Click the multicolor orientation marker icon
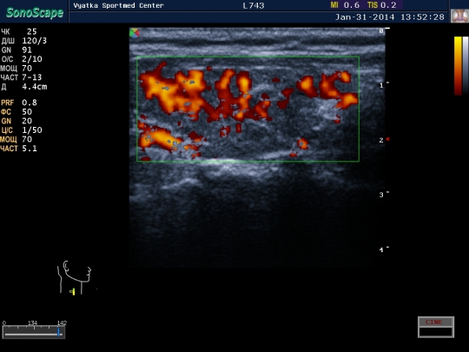This screenshot has width=469, height=352. click(135, 33)
